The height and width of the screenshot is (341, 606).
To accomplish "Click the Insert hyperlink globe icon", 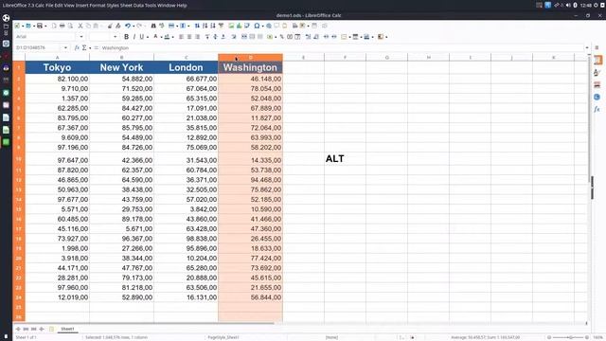I will click(x=269, y=26).
